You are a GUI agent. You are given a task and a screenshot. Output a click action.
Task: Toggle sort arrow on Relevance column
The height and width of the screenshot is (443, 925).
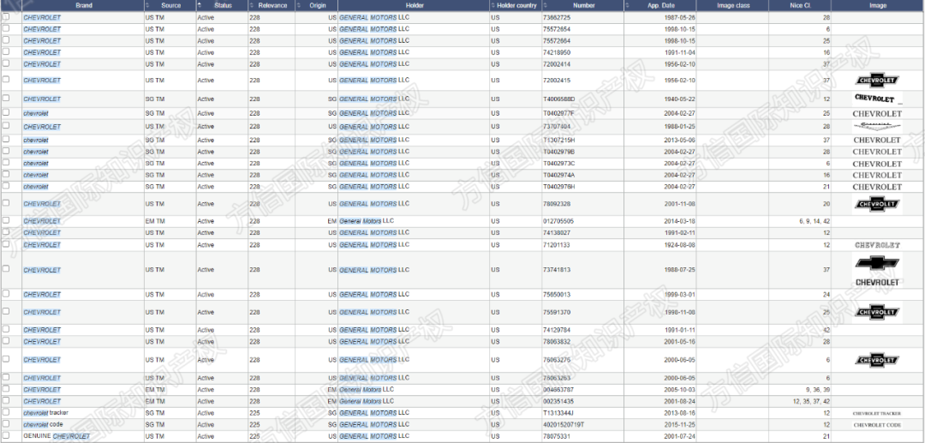pos(251,5)
